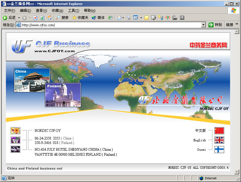The height and width of the screenshot is (182, 241).
Task: Click the IE page icon in title bar
Action: [4, 4]
